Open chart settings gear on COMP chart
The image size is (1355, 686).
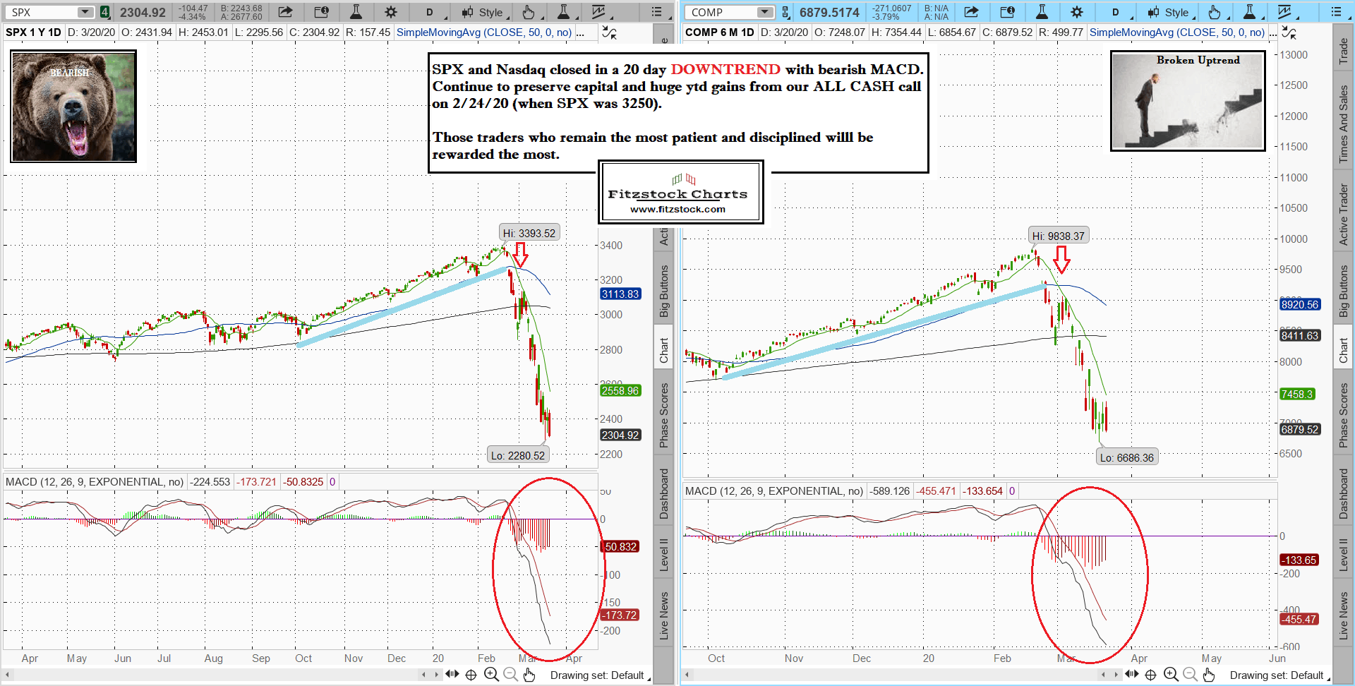[1076, 12]
